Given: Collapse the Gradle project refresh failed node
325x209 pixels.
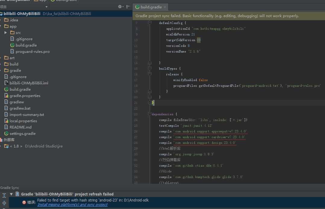Looking at the screenshot, I should click(11, 194).
